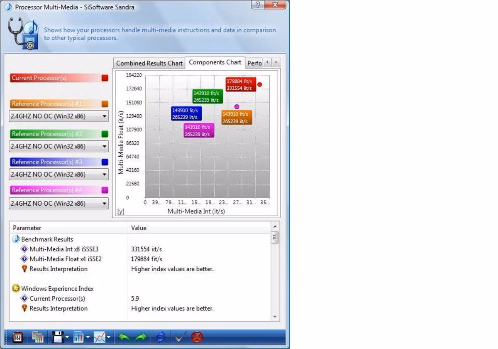Viewport: 498px width, 349px height.
Task: Click the line graph icon
Action: tap(100, 337)
